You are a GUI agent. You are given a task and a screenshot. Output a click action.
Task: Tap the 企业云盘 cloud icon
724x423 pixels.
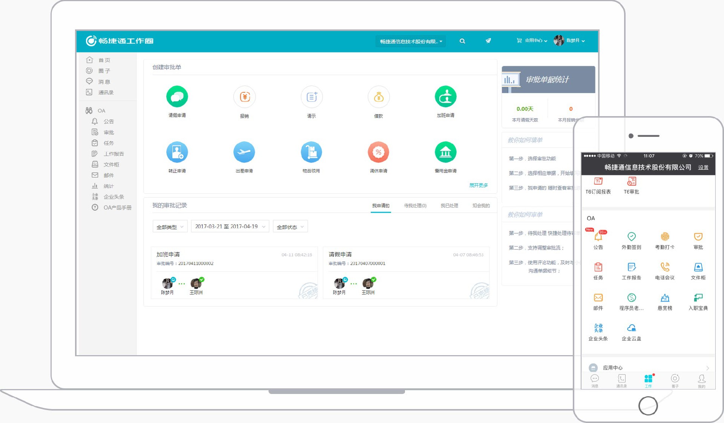tap(632, 328)
